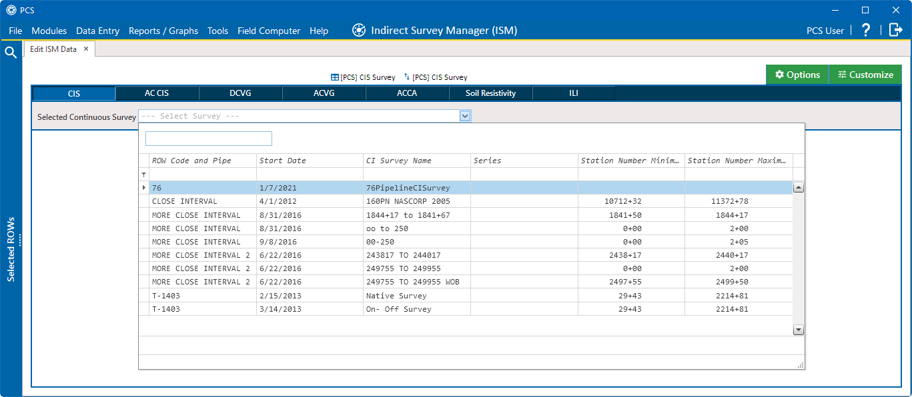
Task: Click the dropdown panel resize grip
Action: click(x=801, y=365)
